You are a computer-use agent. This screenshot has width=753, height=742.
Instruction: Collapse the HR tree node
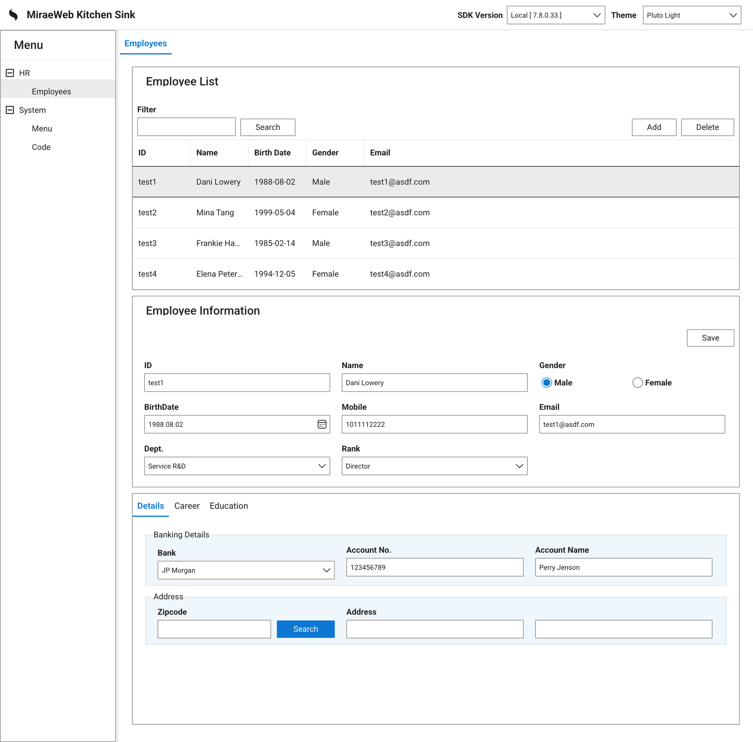10,73
